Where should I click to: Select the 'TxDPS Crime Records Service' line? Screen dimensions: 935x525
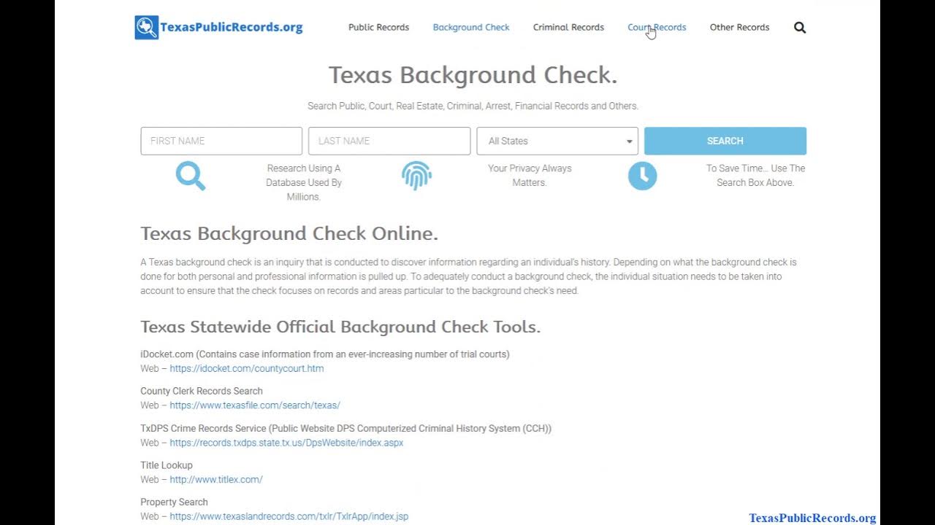[x=346, y=428]
